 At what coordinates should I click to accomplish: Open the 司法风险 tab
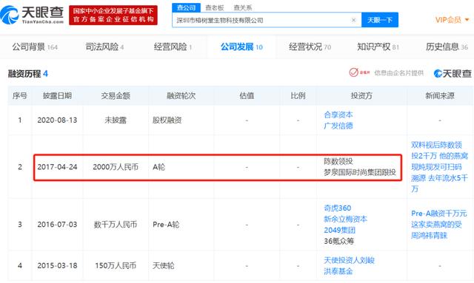tap(104, 47)
